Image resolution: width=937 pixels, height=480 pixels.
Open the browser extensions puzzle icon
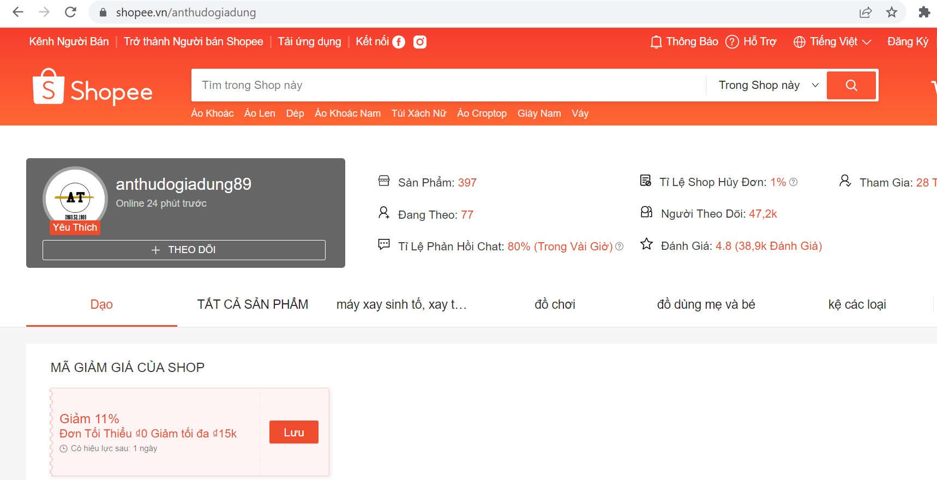pos(924,12)
